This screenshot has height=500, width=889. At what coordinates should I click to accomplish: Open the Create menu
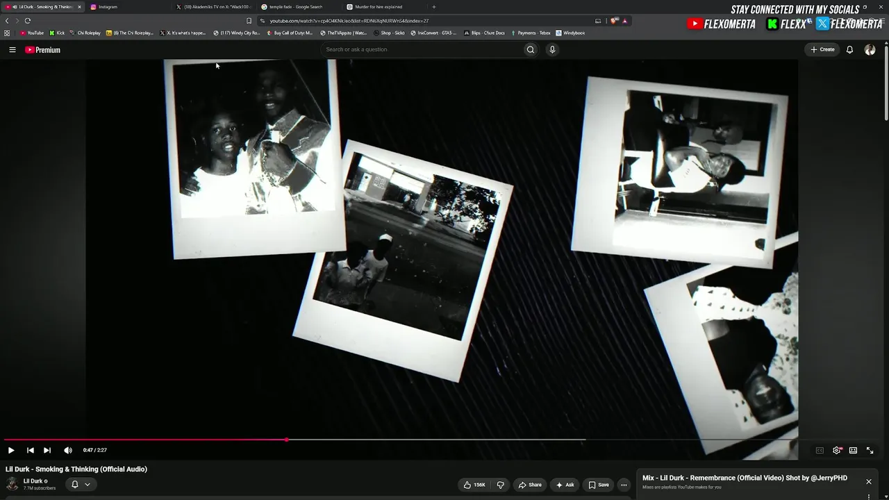(822, 49)
